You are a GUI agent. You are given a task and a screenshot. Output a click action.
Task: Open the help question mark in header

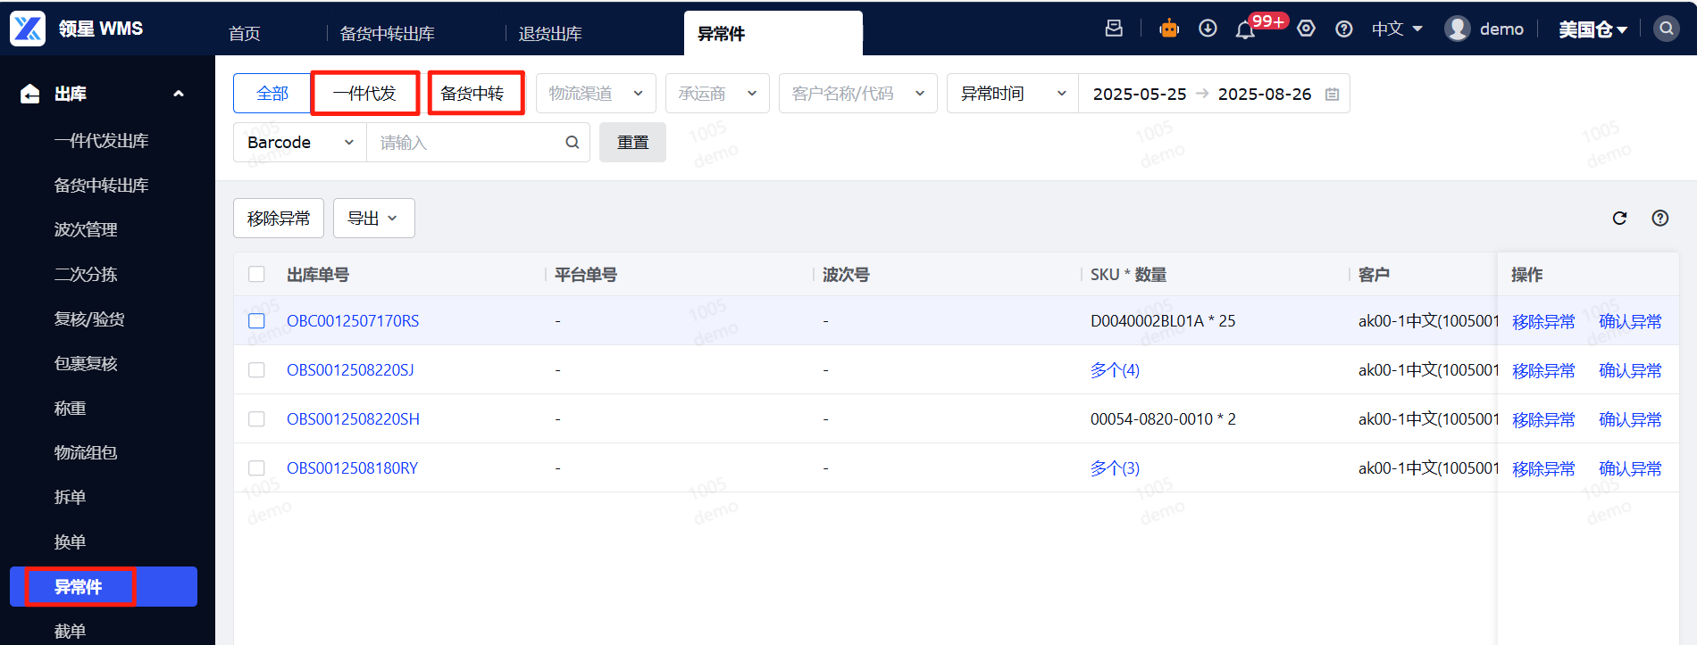click(x=1343, y=29)
